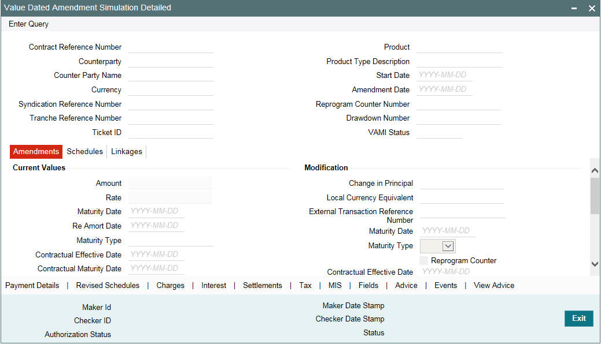601x344 pixels.
Task: Click Current Values Contractual Effective Date field
Action: point(156,255)
